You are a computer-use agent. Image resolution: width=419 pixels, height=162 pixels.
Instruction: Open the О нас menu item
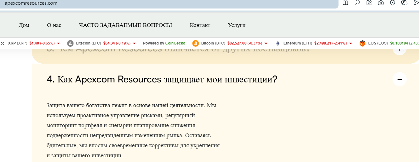(54, 25)
